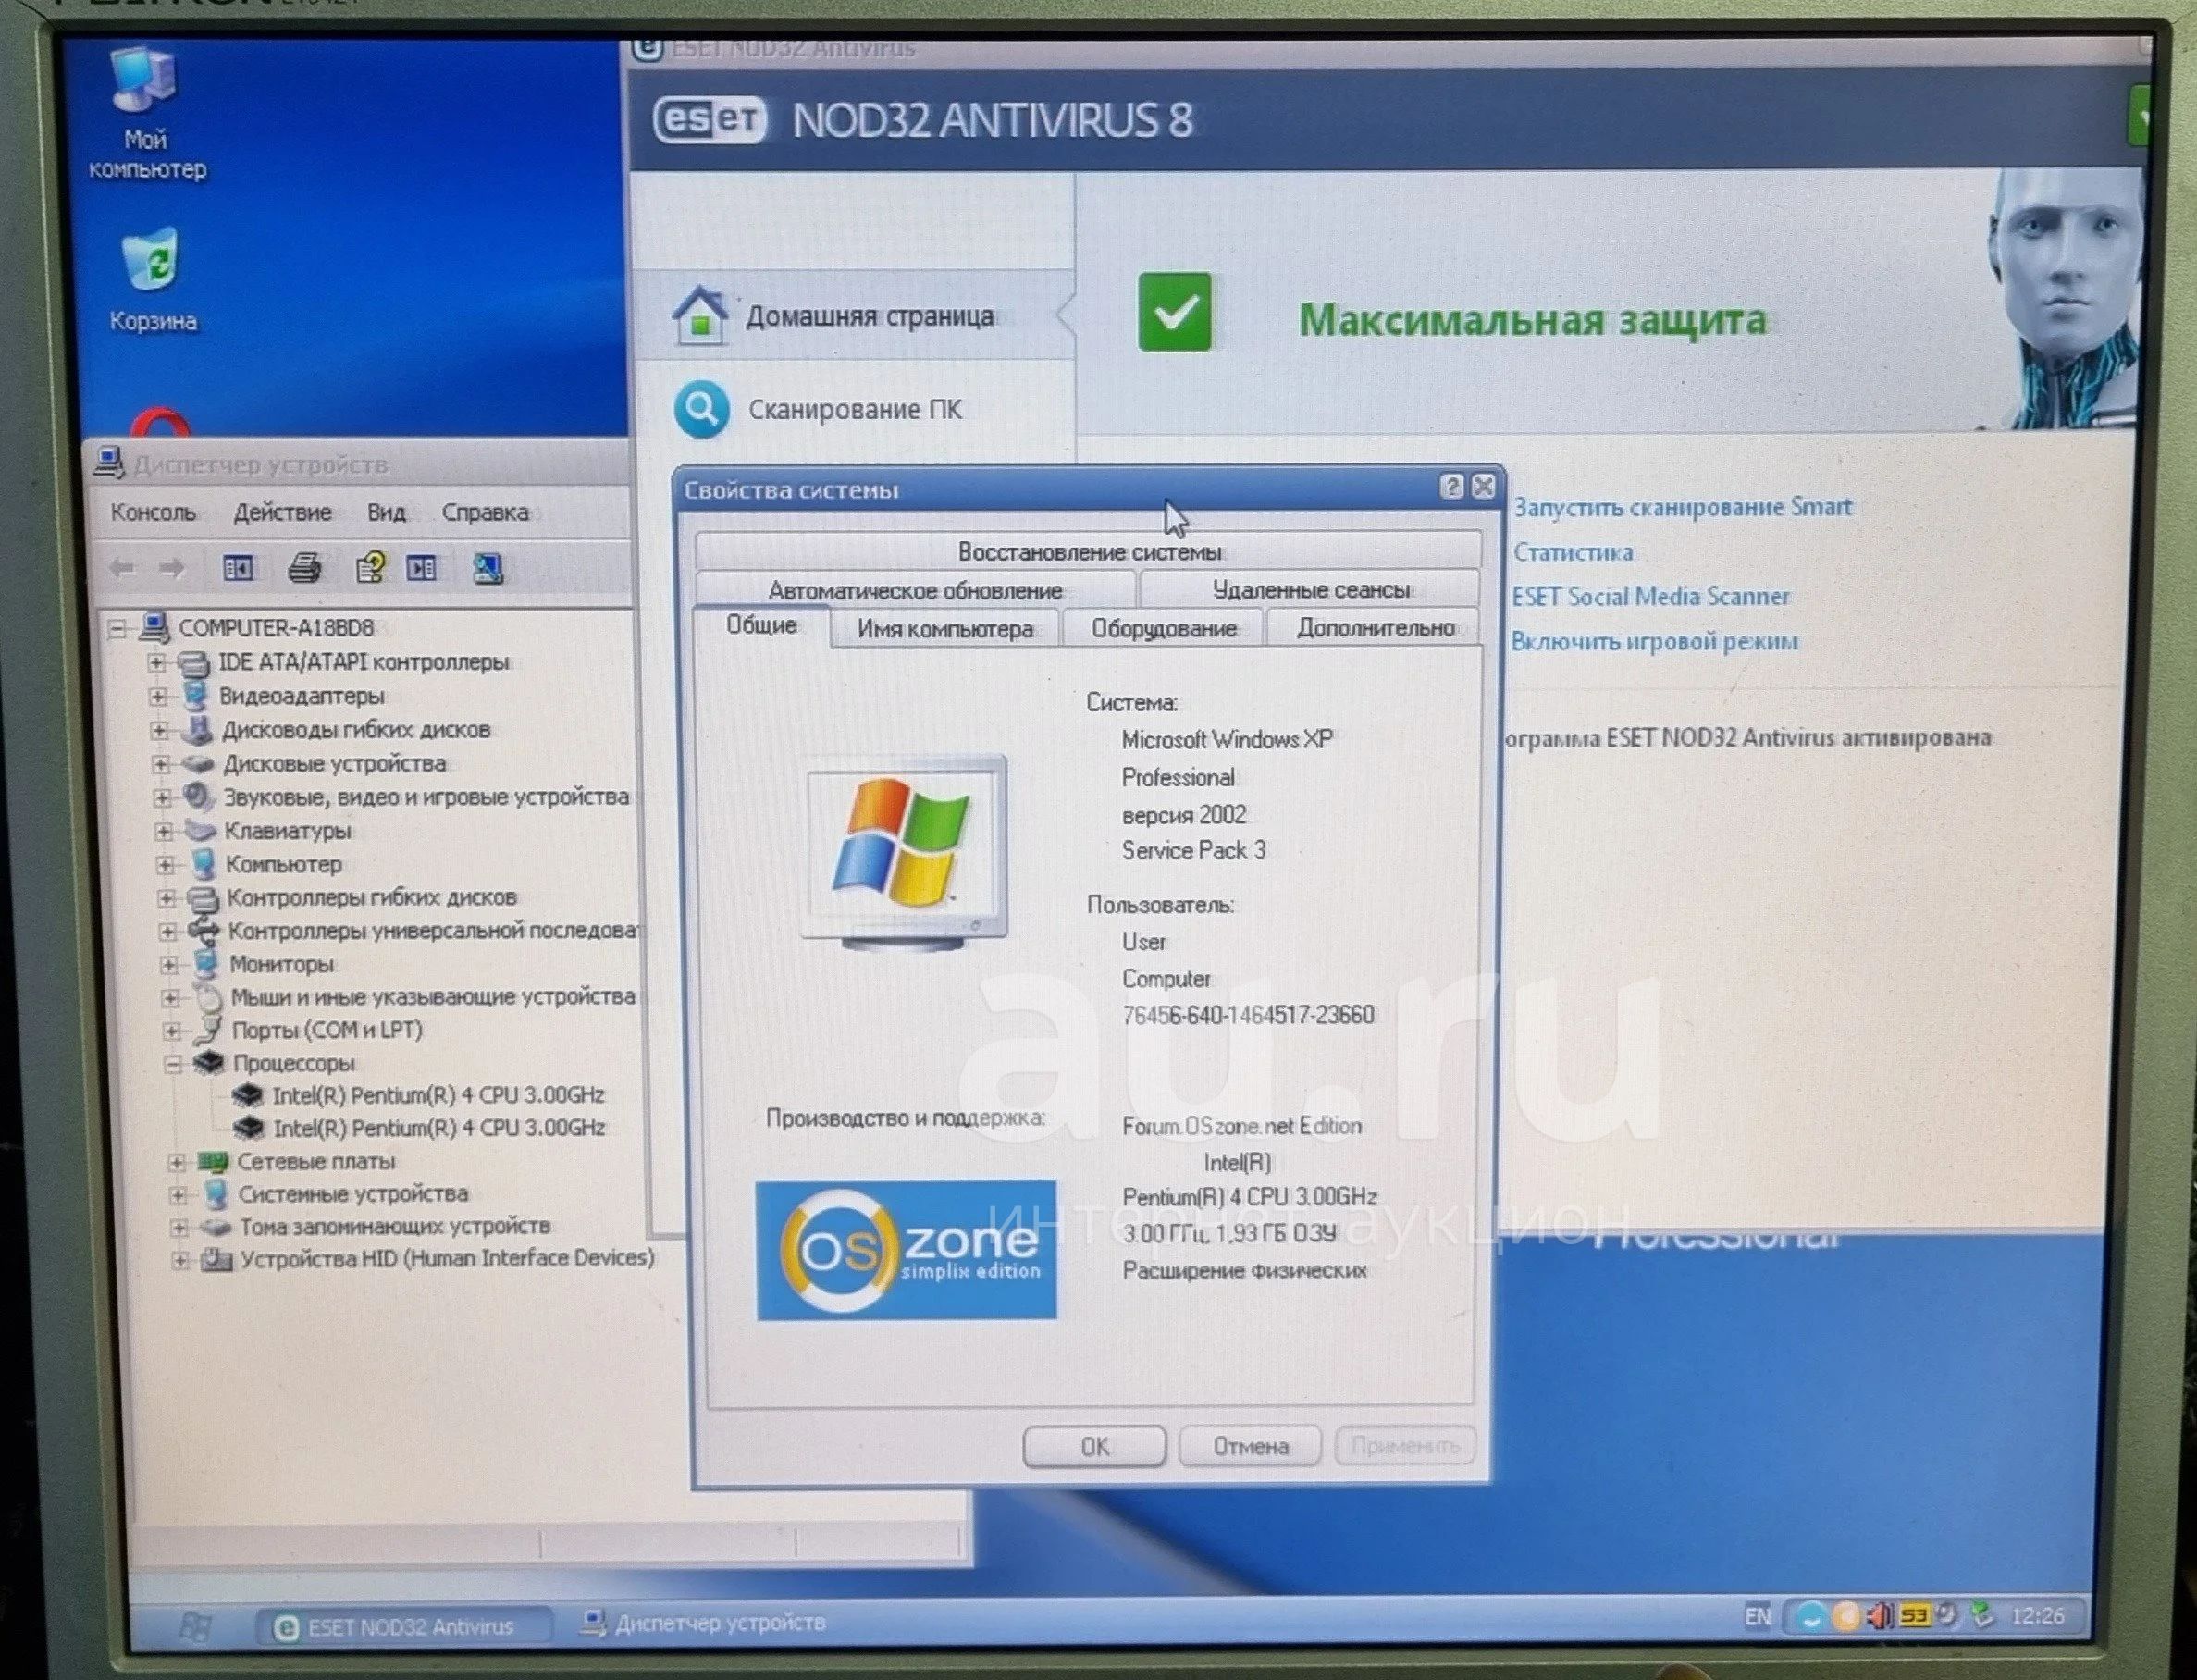Expand the Системные устройства node
Image resolution: width=2197 pixels, height=1680 pixels.
[x=177, y=1194]
